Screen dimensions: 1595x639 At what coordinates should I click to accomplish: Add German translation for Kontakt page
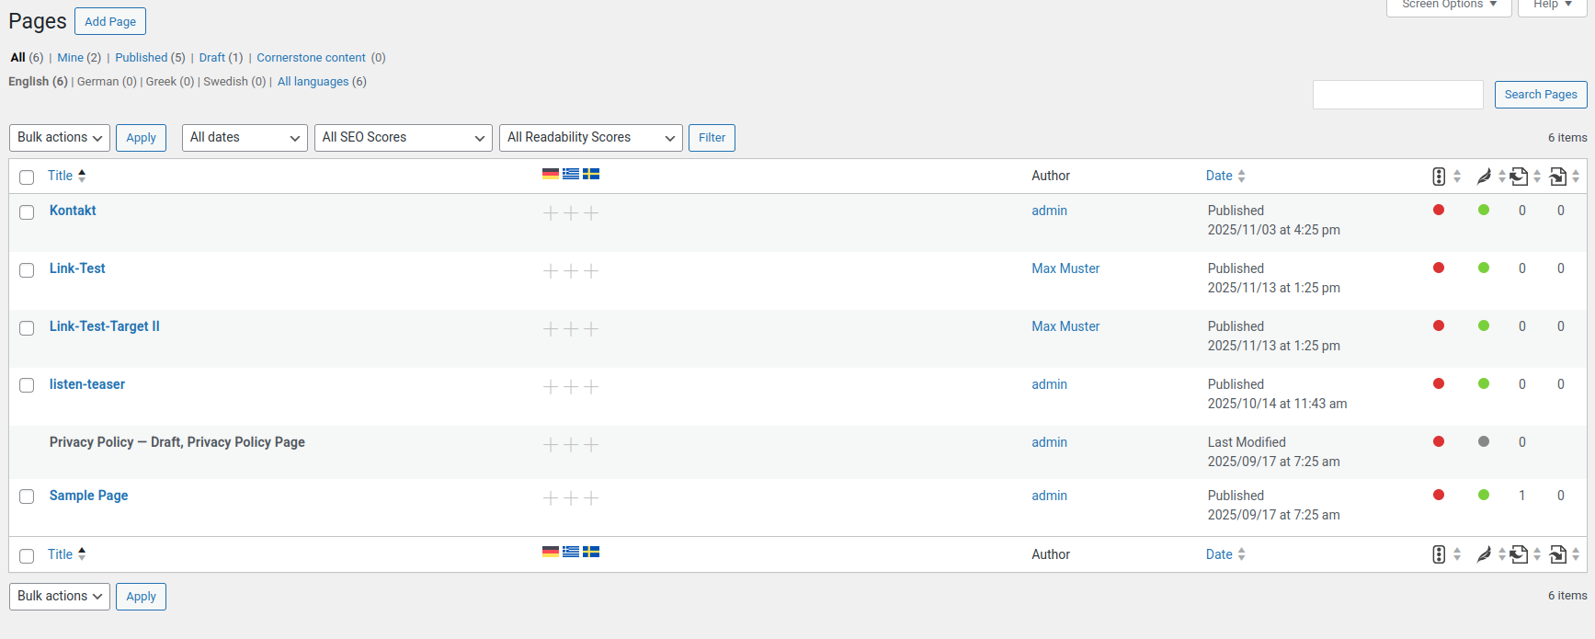point(551,213)
